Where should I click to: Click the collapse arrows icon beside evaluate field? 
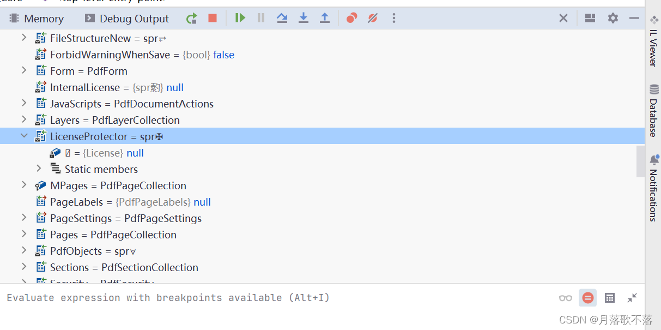coord(632,298)
